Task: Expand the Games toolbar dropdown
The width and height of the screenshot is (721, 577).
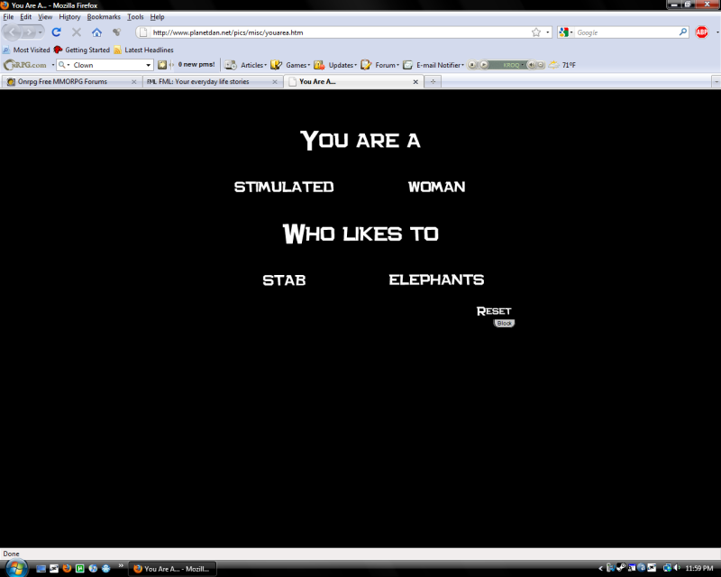Action: (297, 65)
